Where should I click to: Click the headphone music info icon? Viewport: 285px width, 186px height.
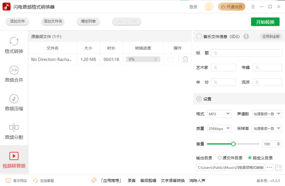click(x=199, y=37)
